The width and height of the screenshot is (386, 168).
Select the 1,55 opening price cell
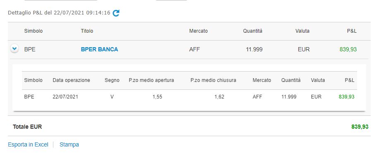(x=157, y=97)
